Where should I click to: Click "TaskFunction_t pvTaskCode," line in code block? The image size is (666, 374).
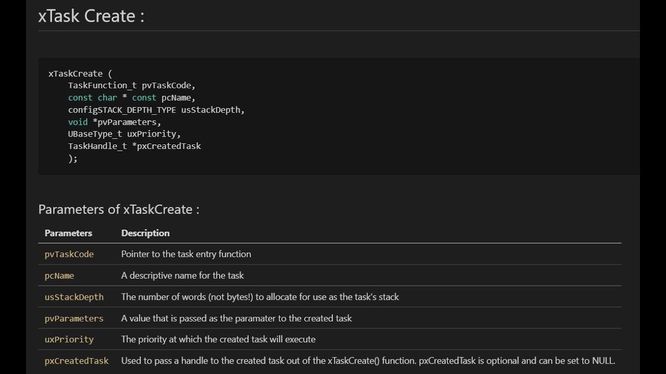[x=132, y=85]
